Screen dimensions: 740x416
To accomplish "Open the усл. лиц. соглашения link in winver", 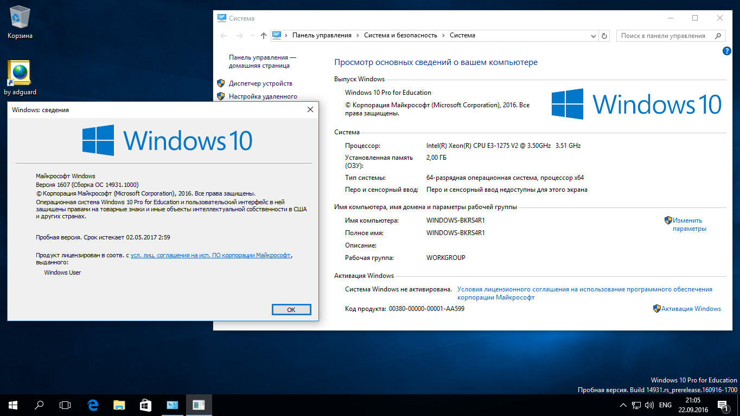I will (210, 255).
